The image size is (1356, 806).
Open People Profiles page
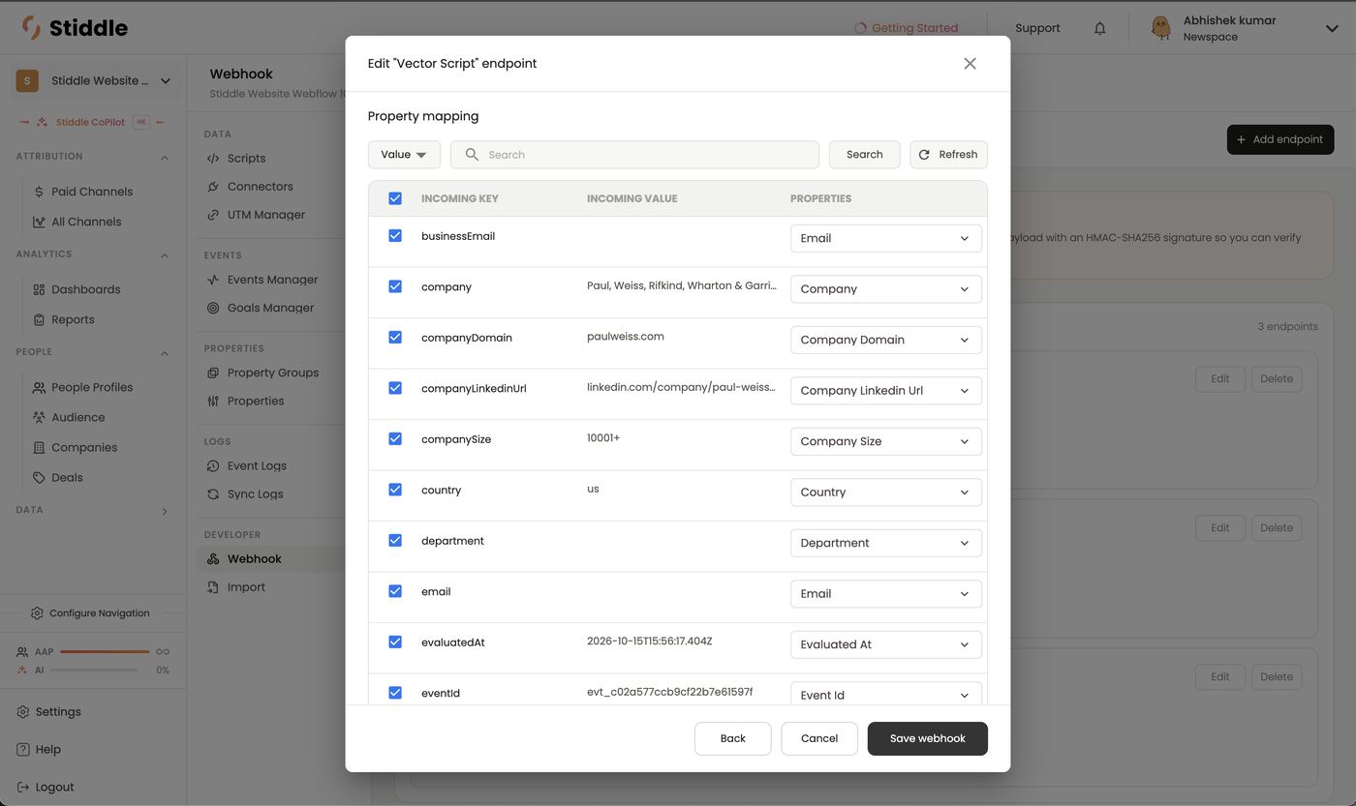(x=92, y=387)
